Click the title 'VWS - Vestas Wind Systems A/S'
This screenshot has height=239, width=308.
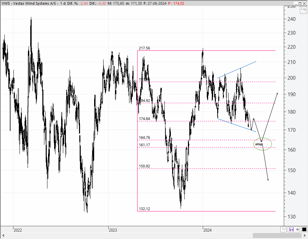[x=29, y=3]
